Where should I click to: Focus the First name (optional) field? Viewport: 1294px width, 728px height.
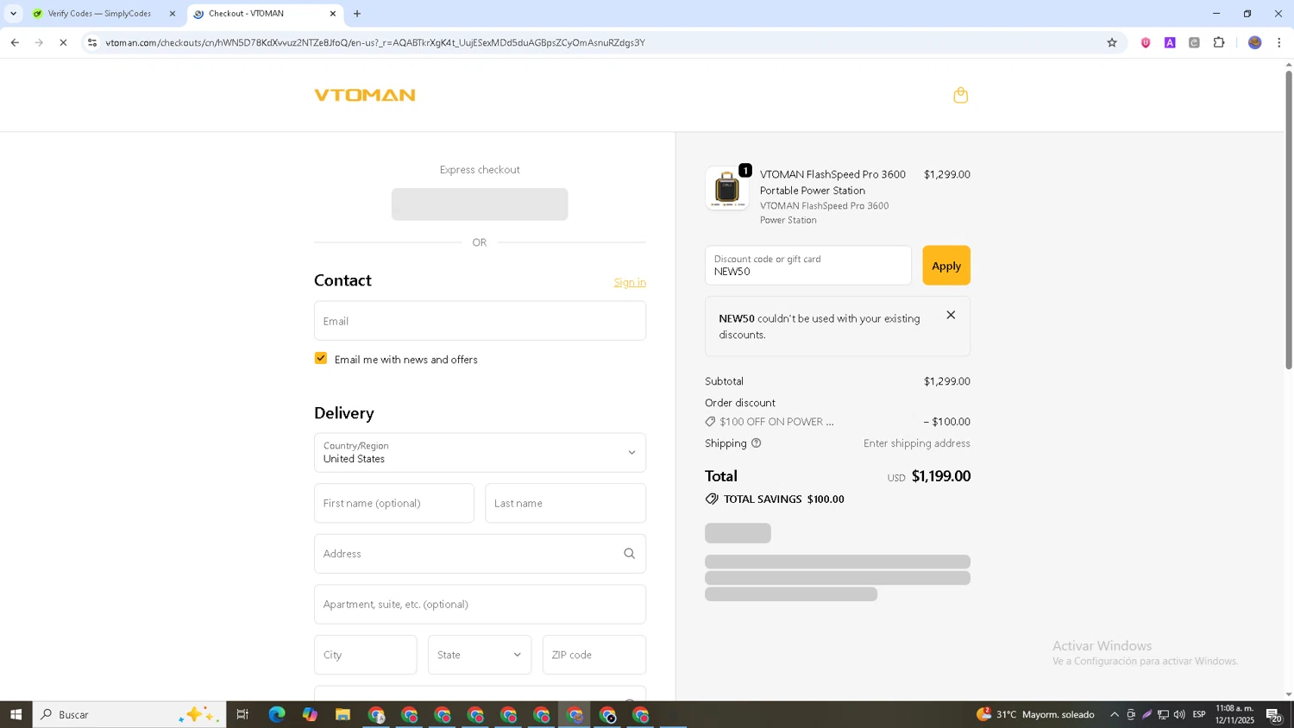[x=394, y=503]
